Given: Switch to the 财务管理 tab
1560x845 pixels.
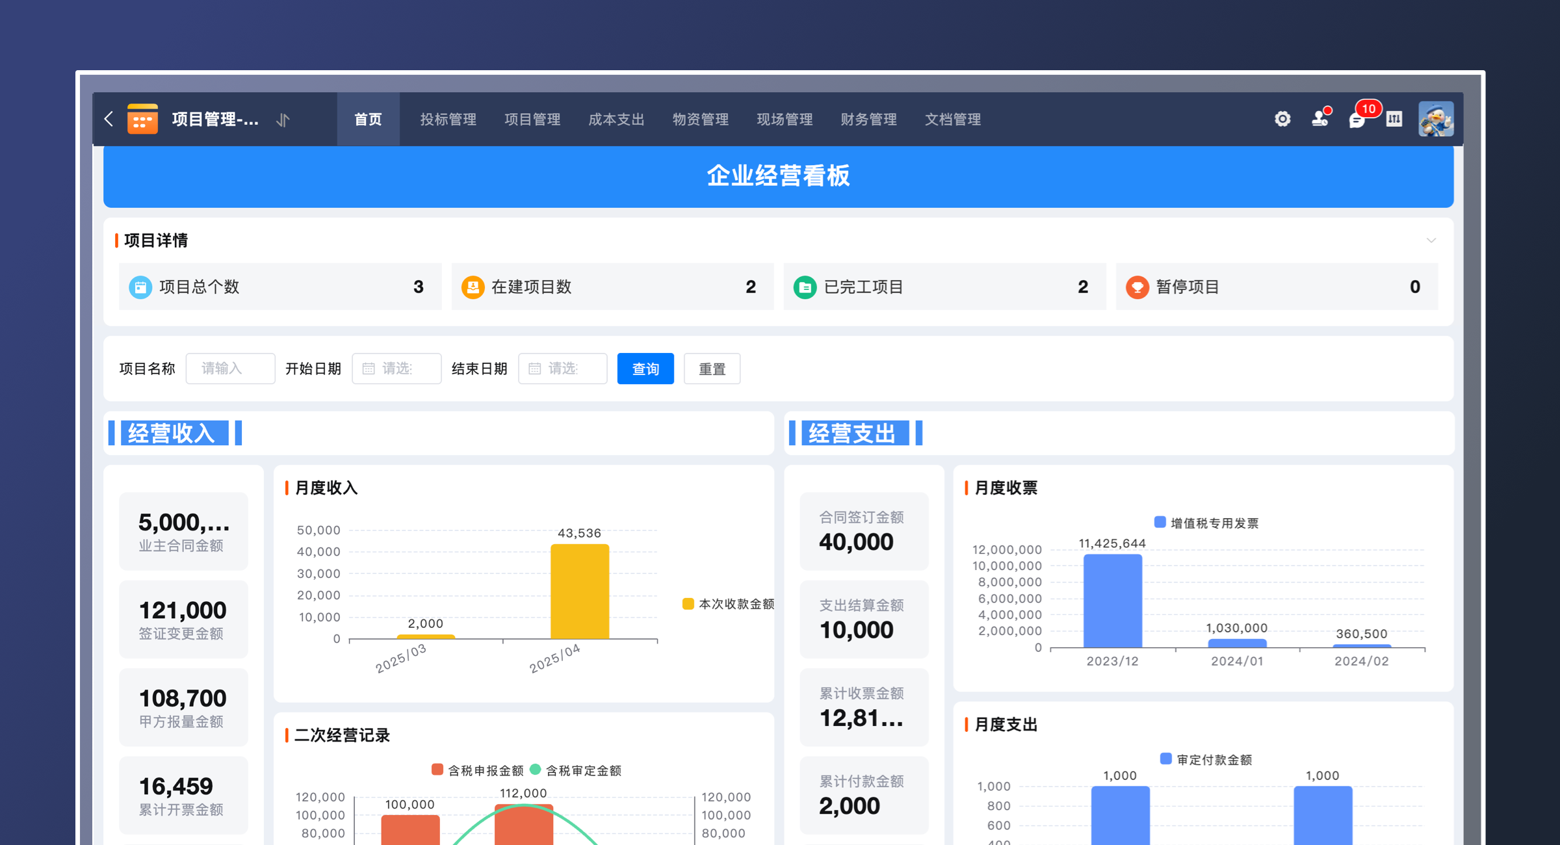Looking at the screenshot, I should click(x=868, y=120).
